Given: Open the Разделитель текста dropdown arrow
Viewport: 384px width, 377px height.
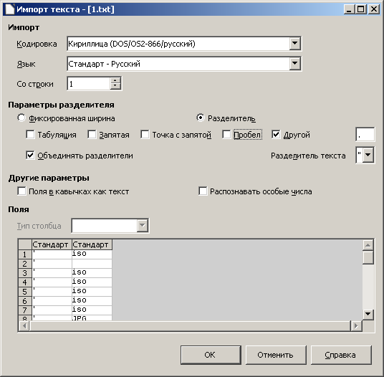Looking at the screenshot, I should pyautogui.click(x=368, y=155).
